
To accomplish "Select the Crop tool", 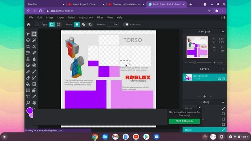I will [x=28, y=47].
